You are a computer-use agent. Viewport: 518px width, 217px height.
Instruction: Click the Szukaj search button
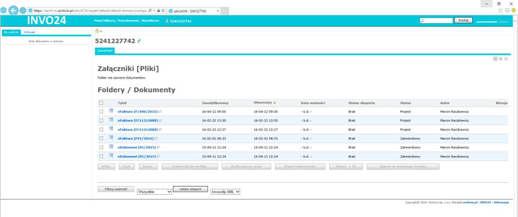click(x=463, y=20)
